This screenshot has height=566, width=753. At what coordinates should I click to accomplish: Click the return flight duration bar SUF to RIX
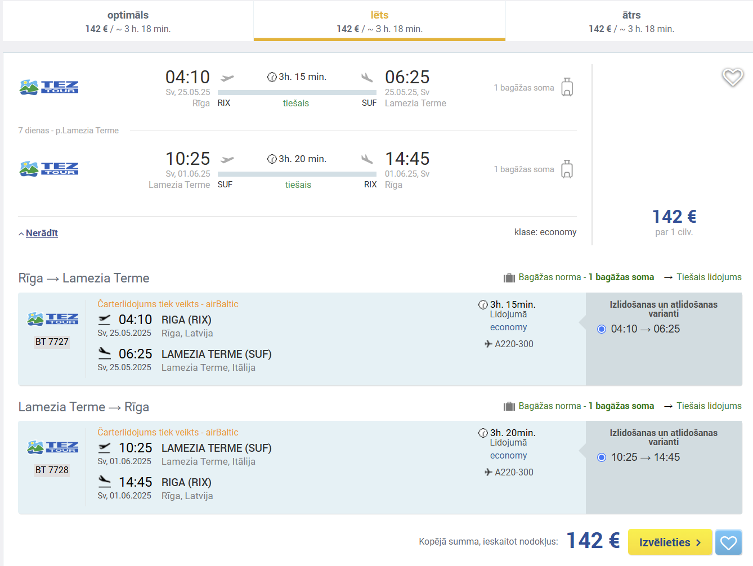[297, 174]
